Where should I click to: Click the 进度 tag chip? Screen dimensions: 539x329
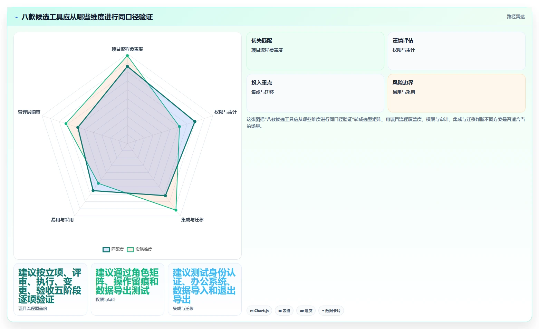click(x=306, y=311)
